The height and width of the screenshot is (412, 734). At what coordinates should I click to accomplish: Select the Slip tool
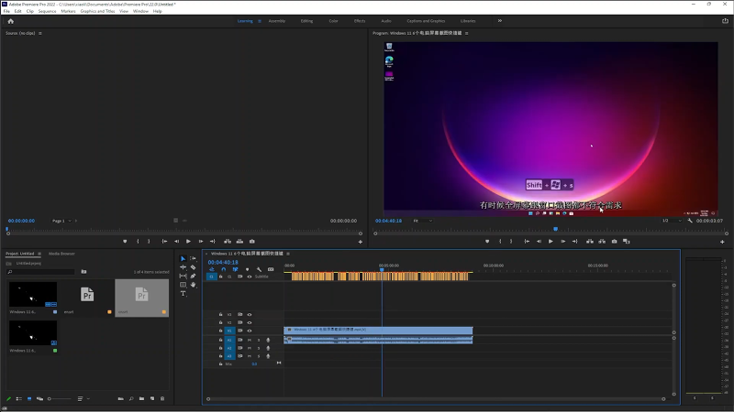pyautogui.click(x=183, y=276)
